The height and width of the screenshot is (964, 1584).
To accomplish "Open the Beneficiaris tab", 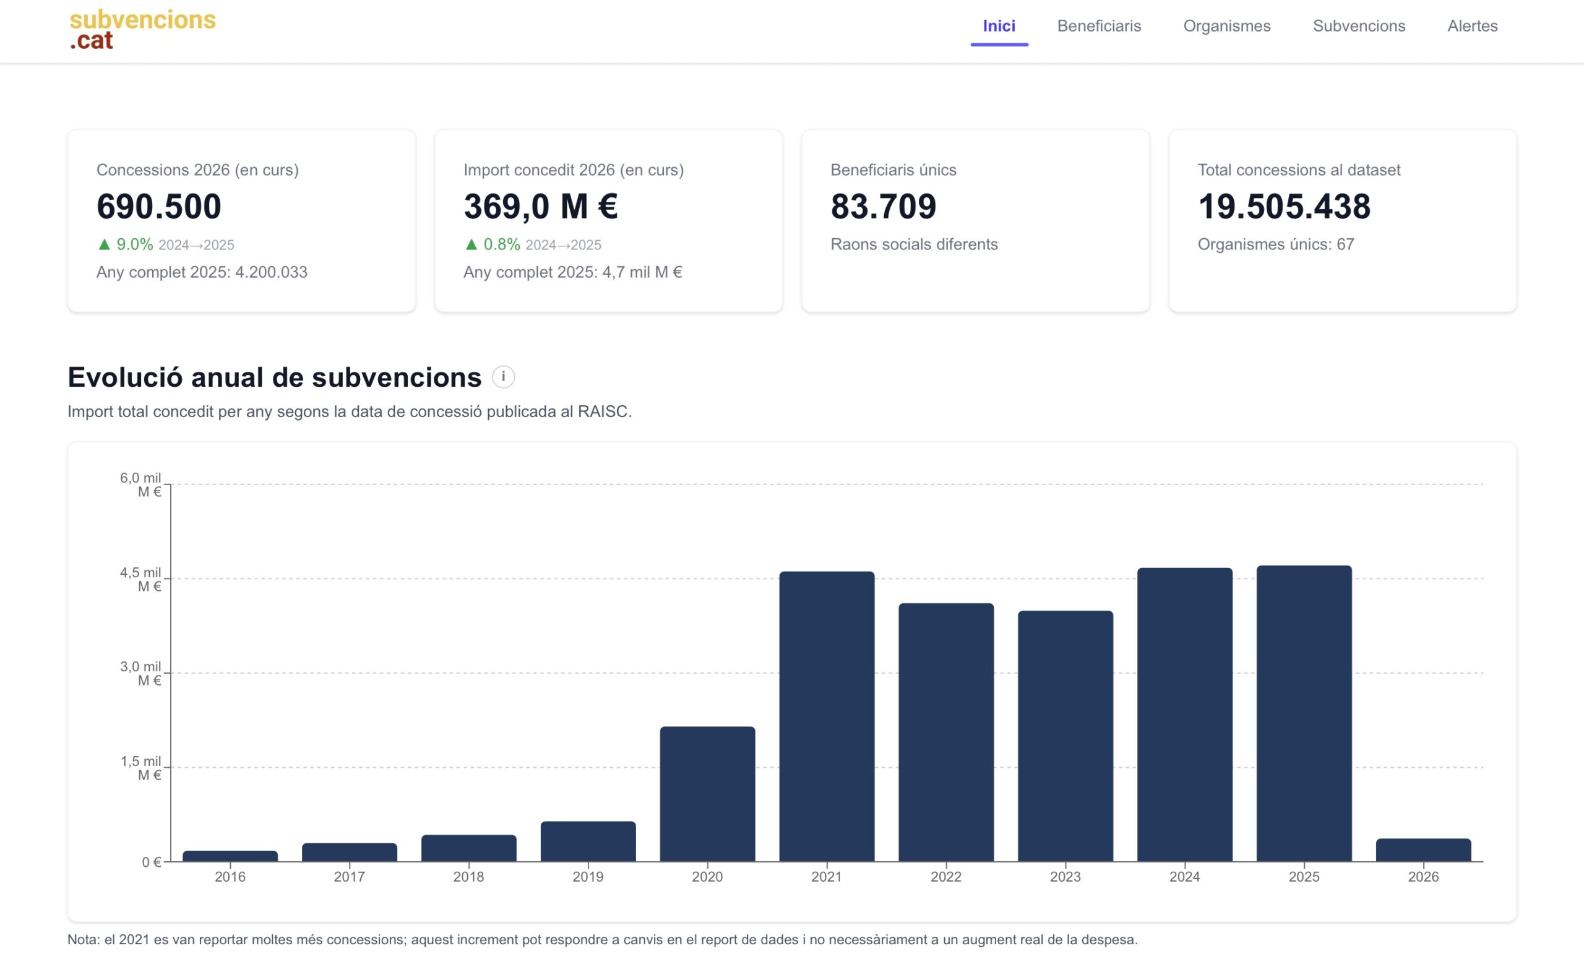I will pyautogui.click(x=1099, y=26).
